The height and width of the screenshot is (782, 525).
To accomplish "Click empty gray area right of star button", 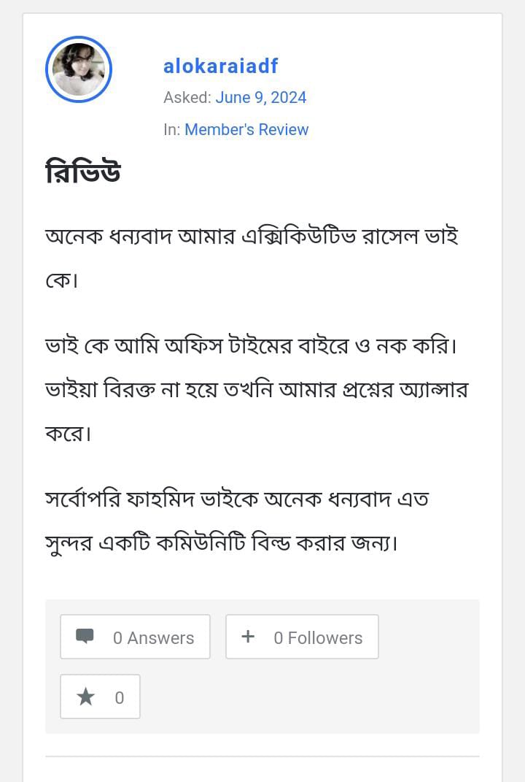I will pos(306,697).
